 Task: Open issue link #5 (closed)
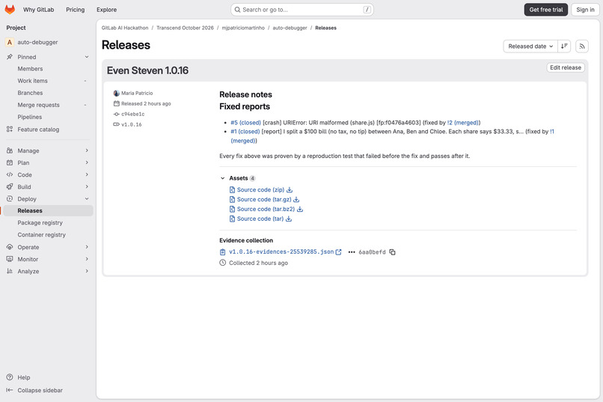[245, 123]
